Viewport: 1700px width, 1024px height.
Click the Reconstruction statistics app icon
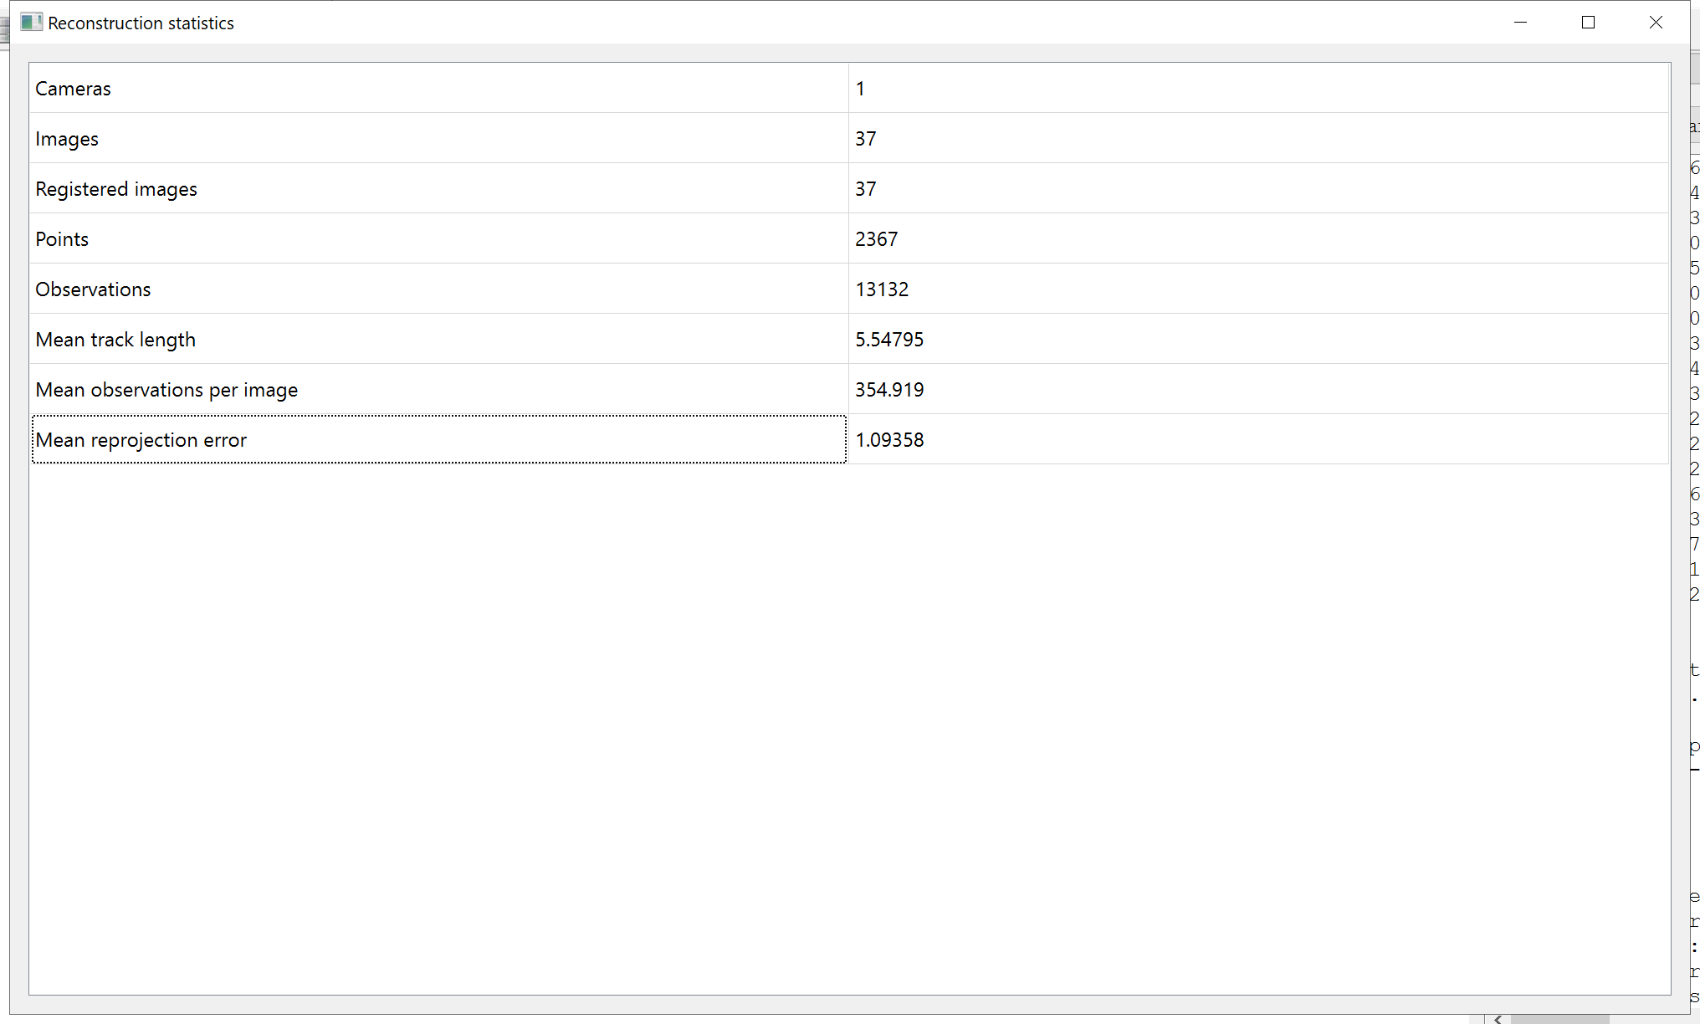tap(31, 22)
